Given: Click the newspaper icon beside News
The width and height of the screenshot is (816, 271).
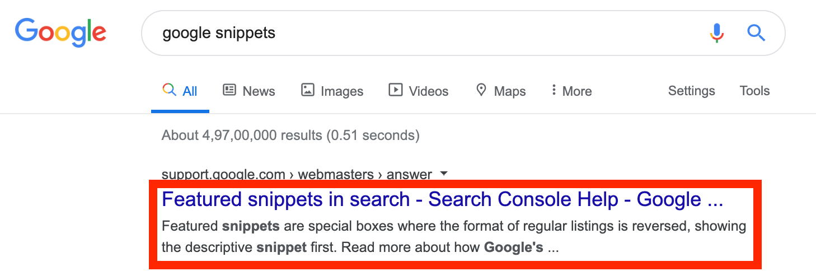Looking at the screenshot, I should click(x=229, y=90).
